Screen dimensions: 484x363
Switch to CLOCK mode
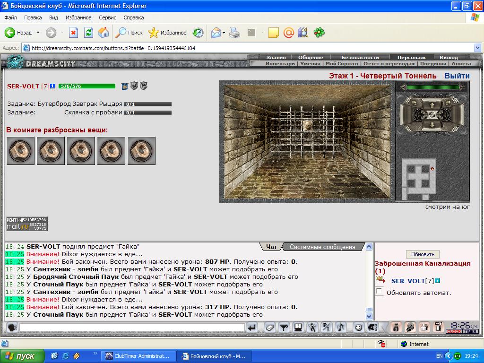[x=454, y=331]
